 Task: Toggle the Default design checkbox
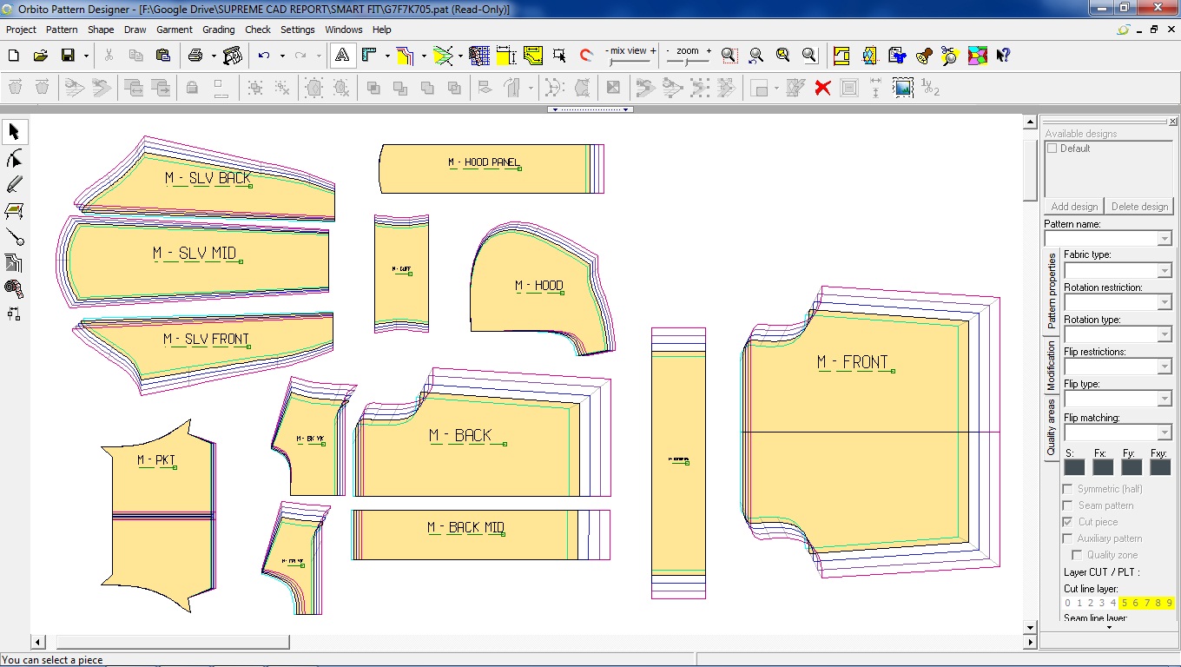[1052, 149]
